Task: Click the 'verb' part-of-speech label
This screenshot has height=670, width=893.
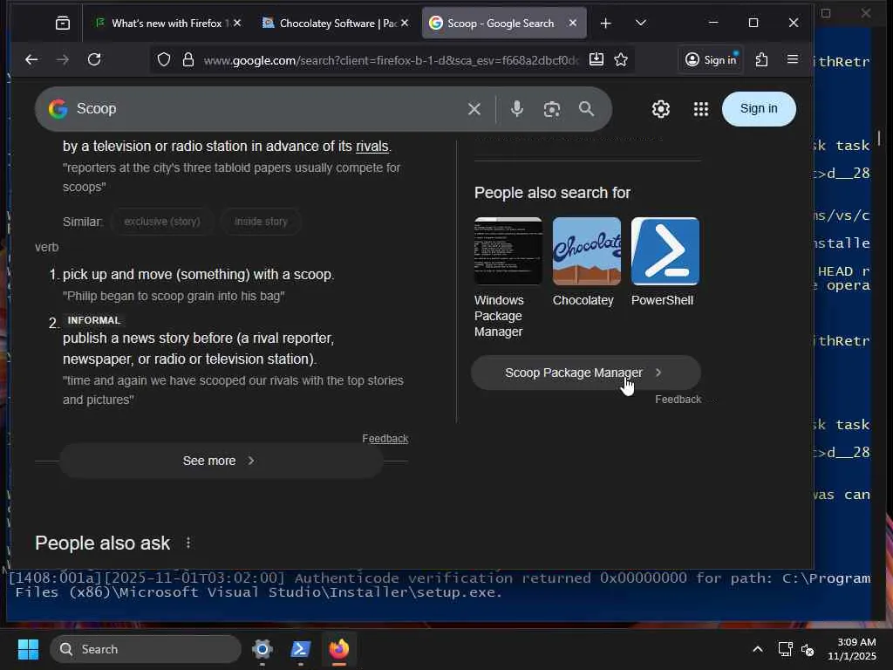Action: (47, 247)
